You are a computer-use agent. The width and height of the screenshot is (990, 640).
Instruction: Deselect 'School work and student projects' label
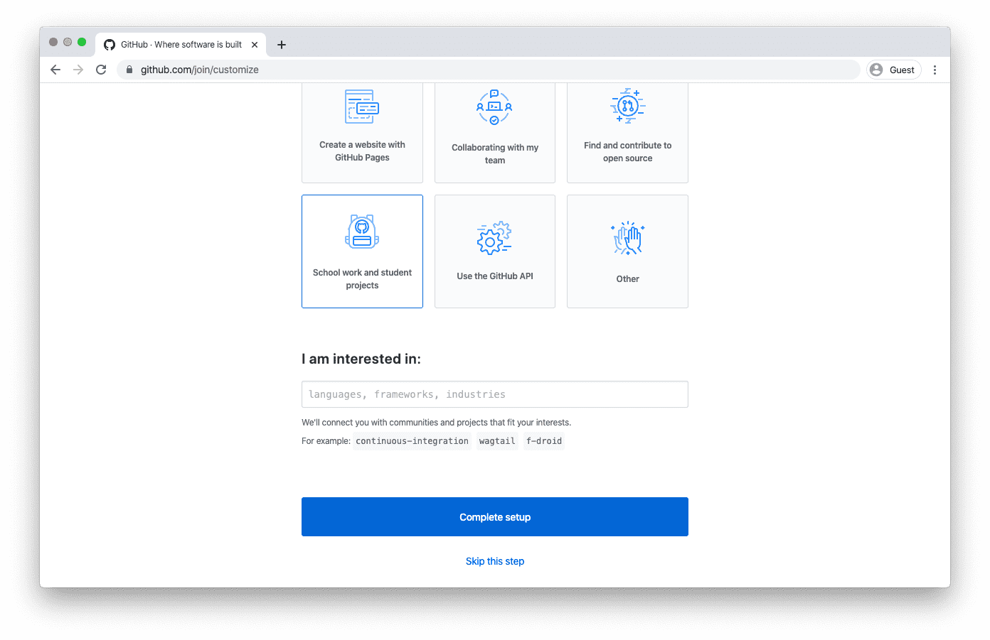pyautogui.click(x=362, y=279)
